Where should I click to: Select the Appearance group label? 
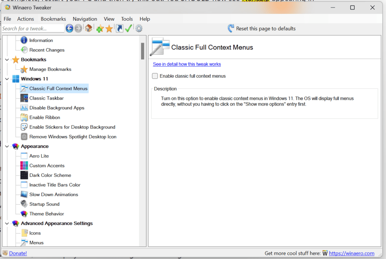(35, 146)
